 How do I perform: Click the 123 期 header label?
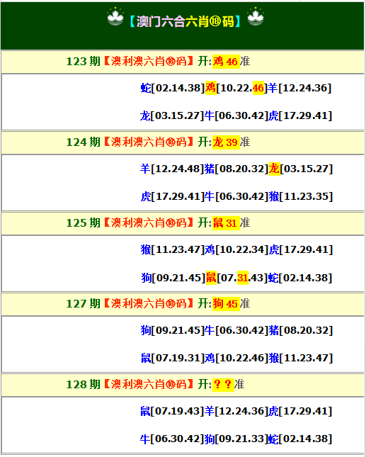[84, 62]
